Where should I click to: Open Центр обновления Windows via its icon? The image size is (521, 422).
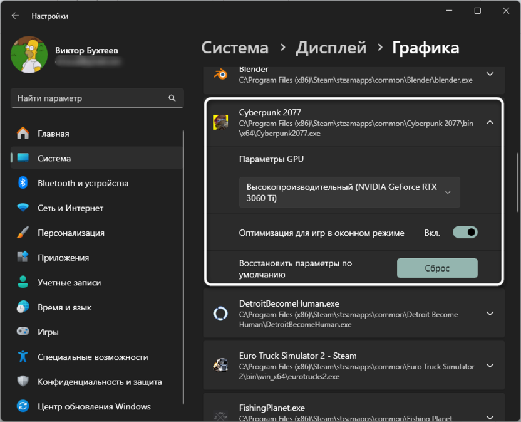coord(23,406)
